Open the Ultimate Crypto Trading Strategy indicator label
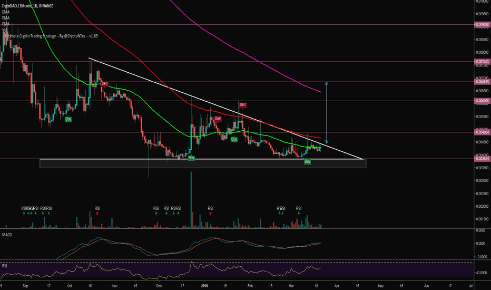 click(x=50, y=36)
